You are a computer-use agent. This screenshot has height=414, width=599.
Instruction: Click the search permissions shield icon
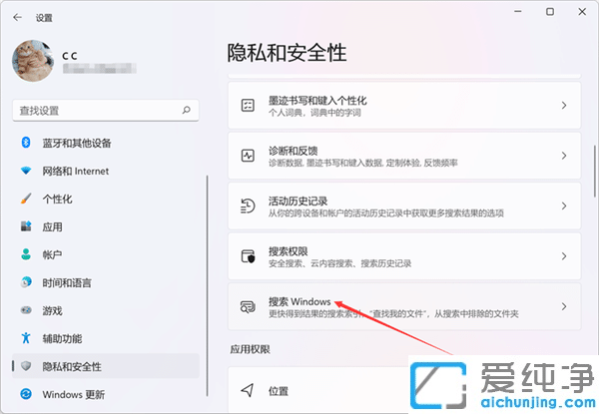pyautogui.click(x=248, y=256)
